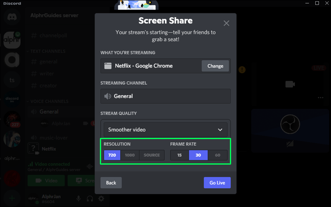Click the AlphrJan user avatar

pyautogui.click(x=33, y=198)
